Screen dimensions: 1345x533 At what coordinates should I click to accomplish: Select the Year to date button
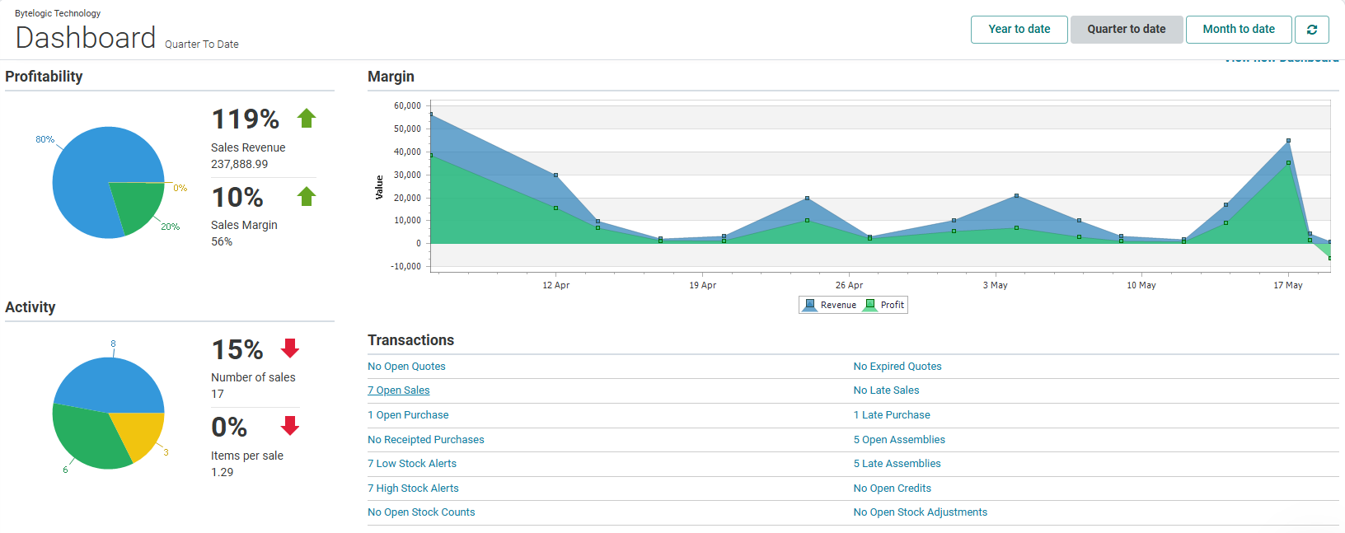tap(1019, 30)
